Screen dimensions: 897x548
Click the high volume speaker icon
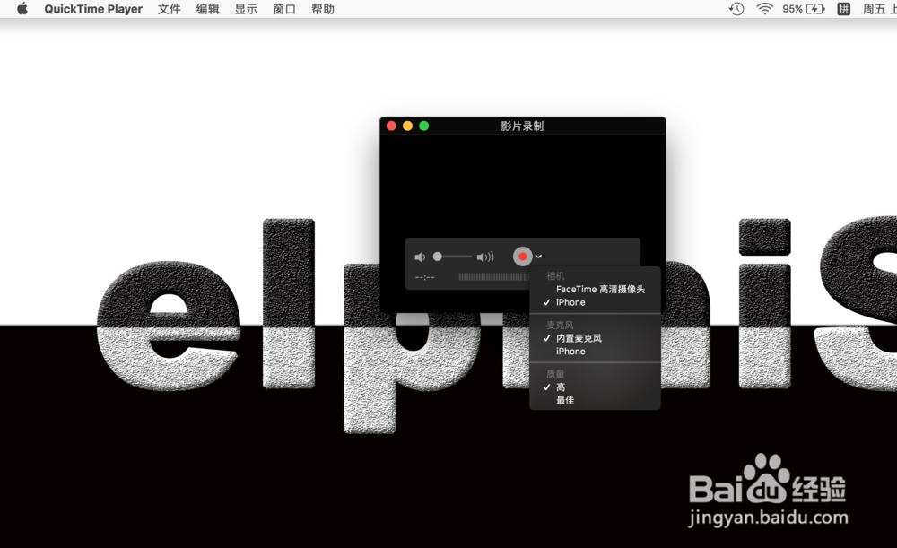[x=485, y=257]
